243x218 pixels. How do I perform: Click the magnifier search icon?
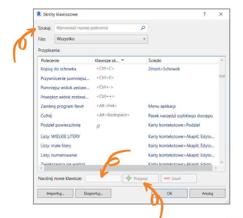tap(143, 28)
